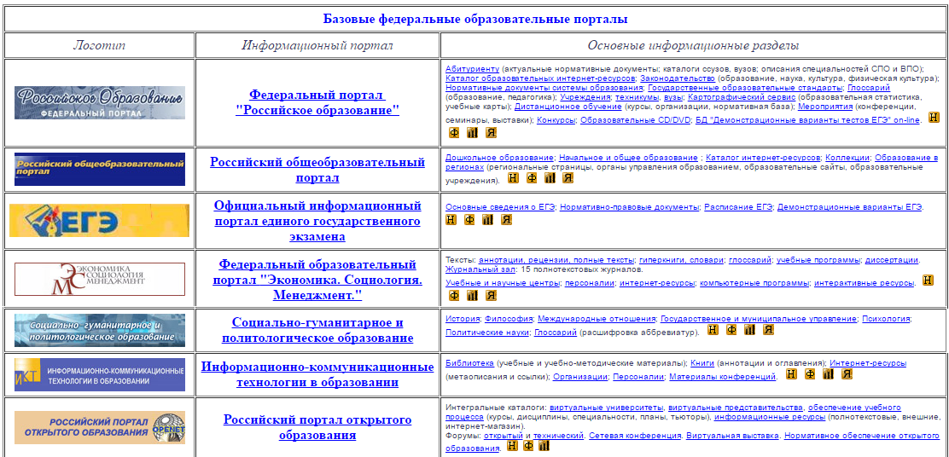Open Официальный информационный портал единого государственного экзамена link

pos(317,221)
